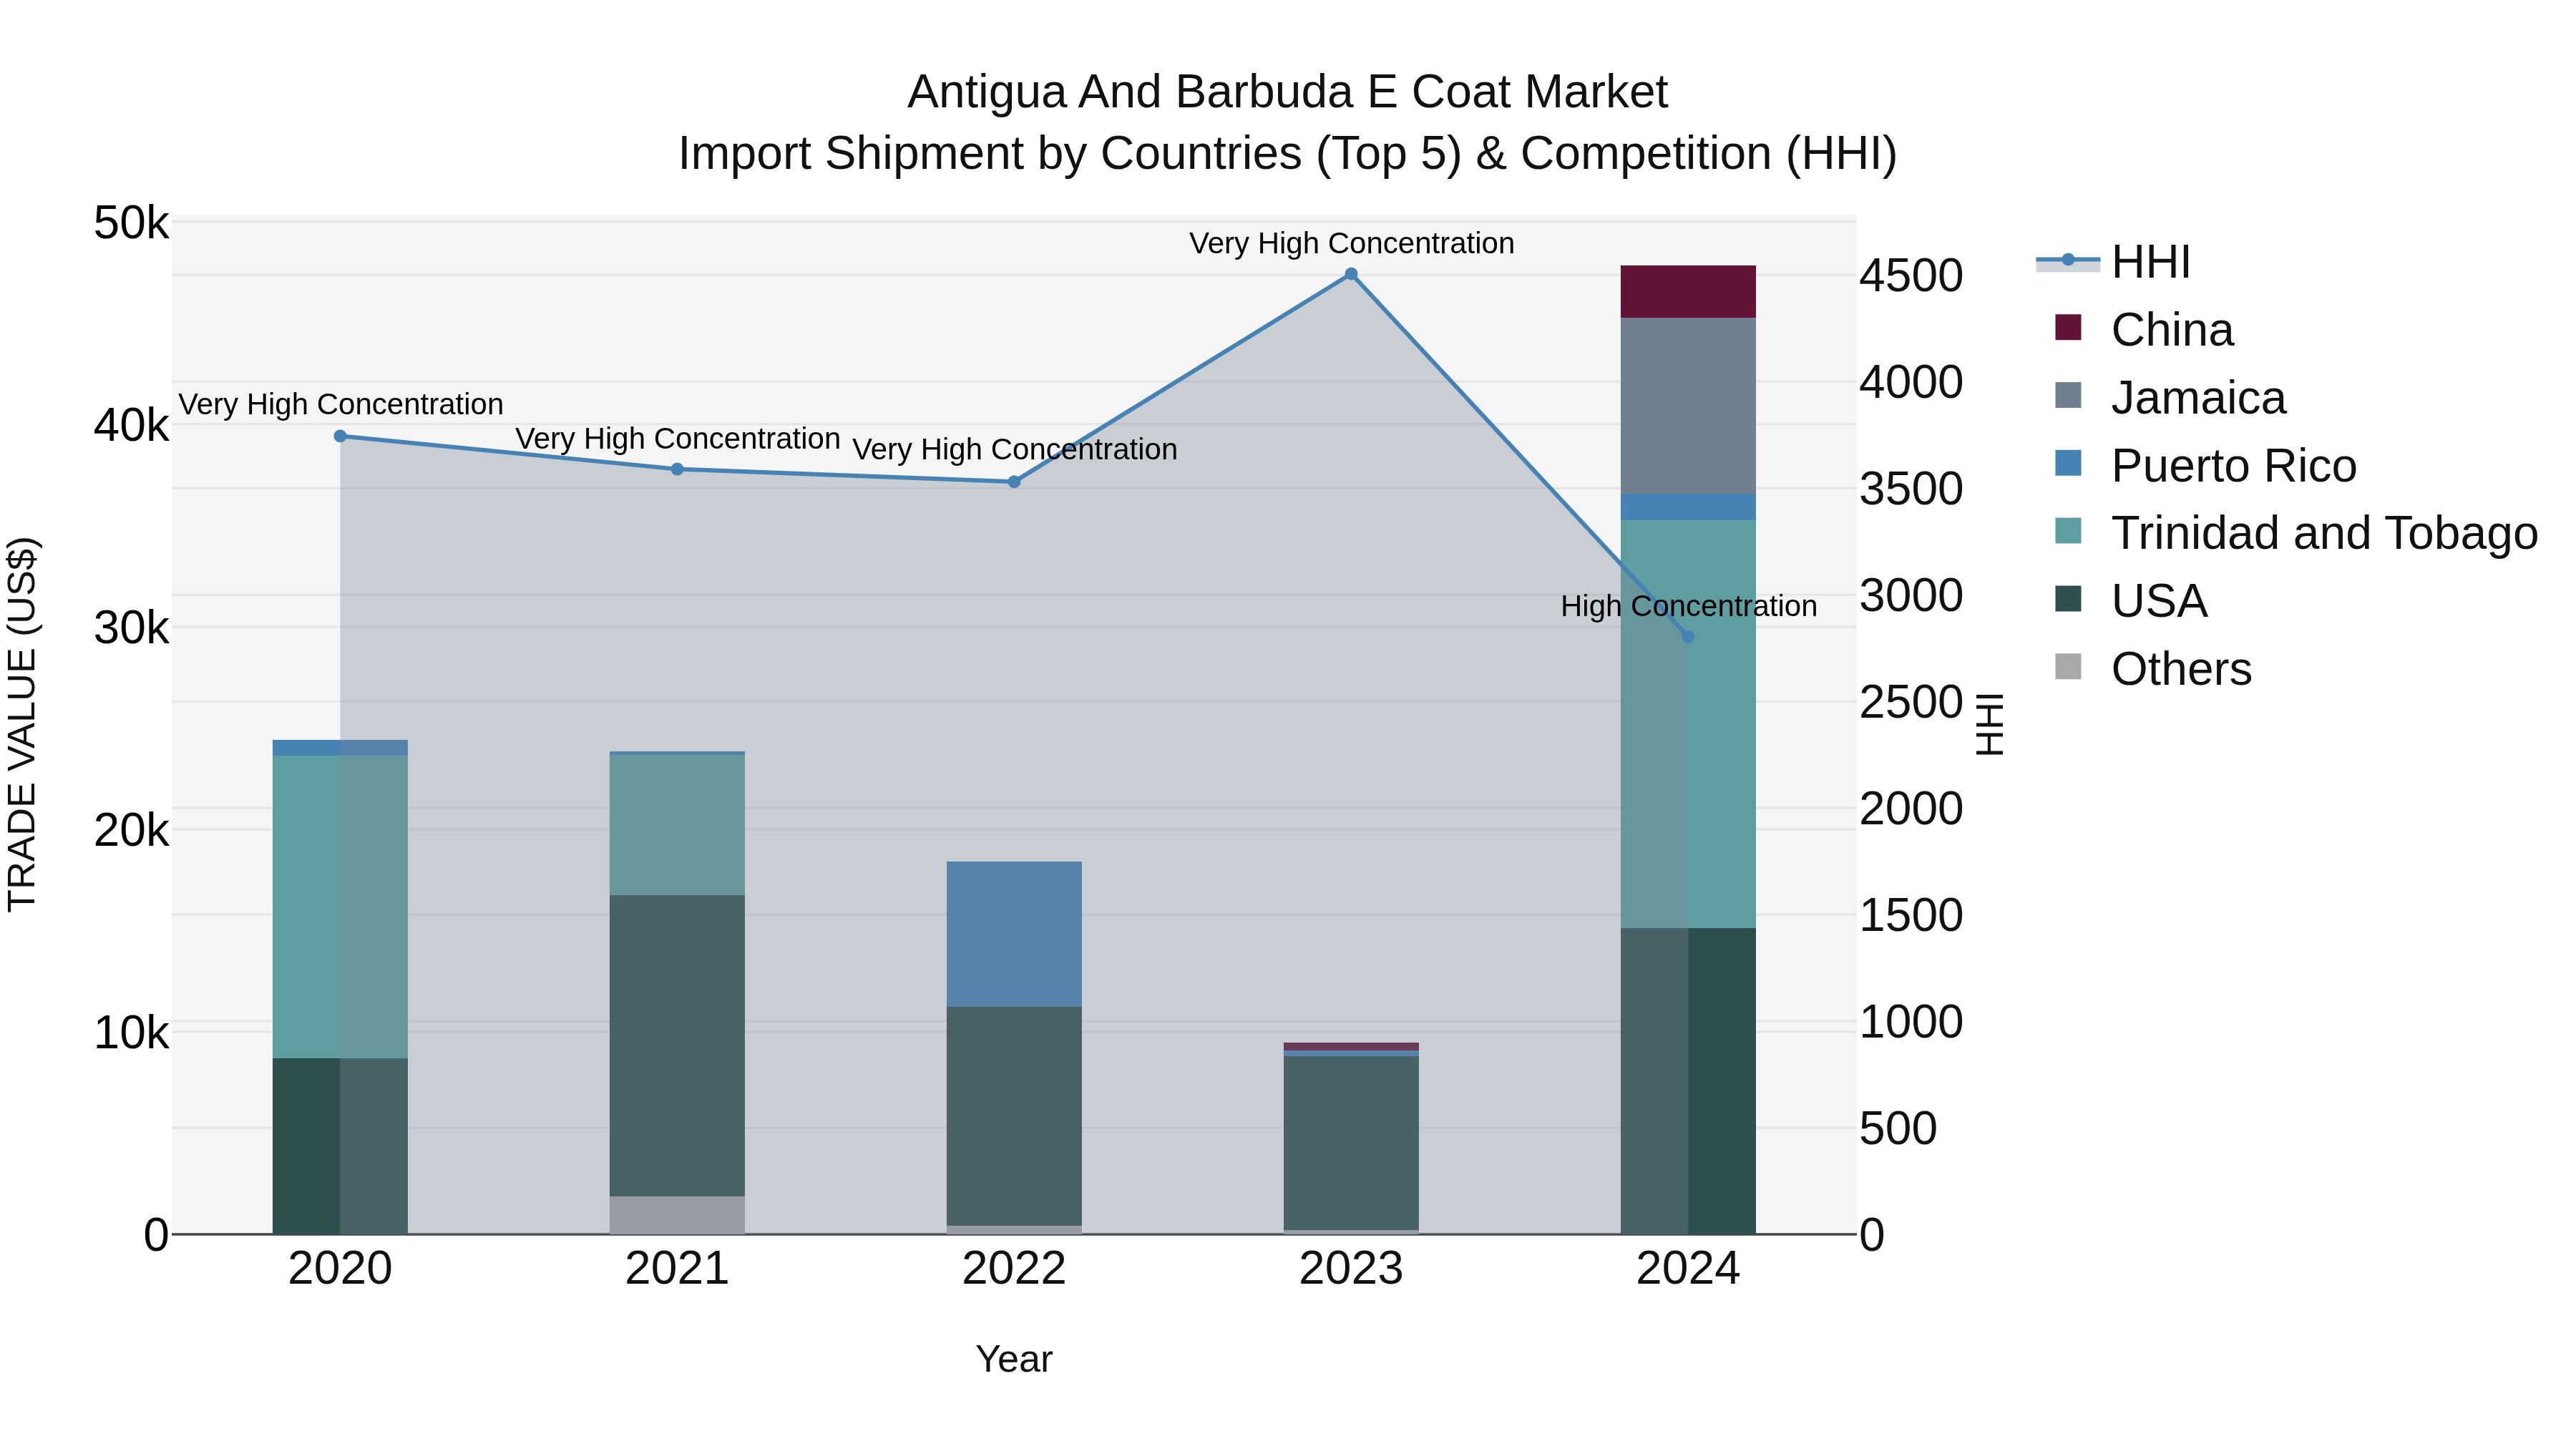The height and width of the screenshot is (1449, 2576).
Task: Click the China segment of the 2024 bar
Action: point(1688,292)
